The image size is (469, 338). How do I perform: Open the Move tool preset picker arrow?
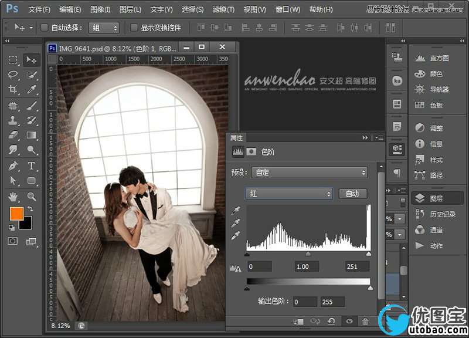31,28
